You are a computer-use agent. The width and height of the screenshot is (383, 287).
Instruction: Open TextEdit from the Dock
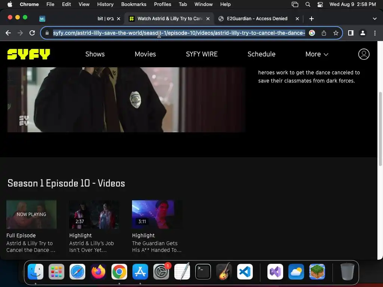coord(182,272)
